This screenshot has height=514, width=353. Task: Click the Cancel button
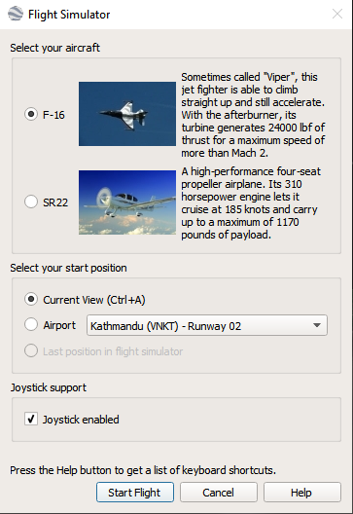219,492
